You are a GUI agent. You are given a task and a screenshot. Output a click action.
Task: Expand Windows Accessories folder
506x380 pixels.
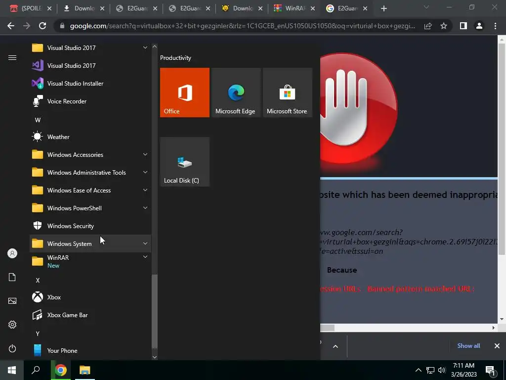point(90,154)
